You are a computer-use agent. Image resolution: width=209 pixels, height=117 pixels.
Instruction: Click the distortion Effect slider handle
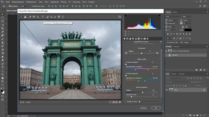pos(142,53)
